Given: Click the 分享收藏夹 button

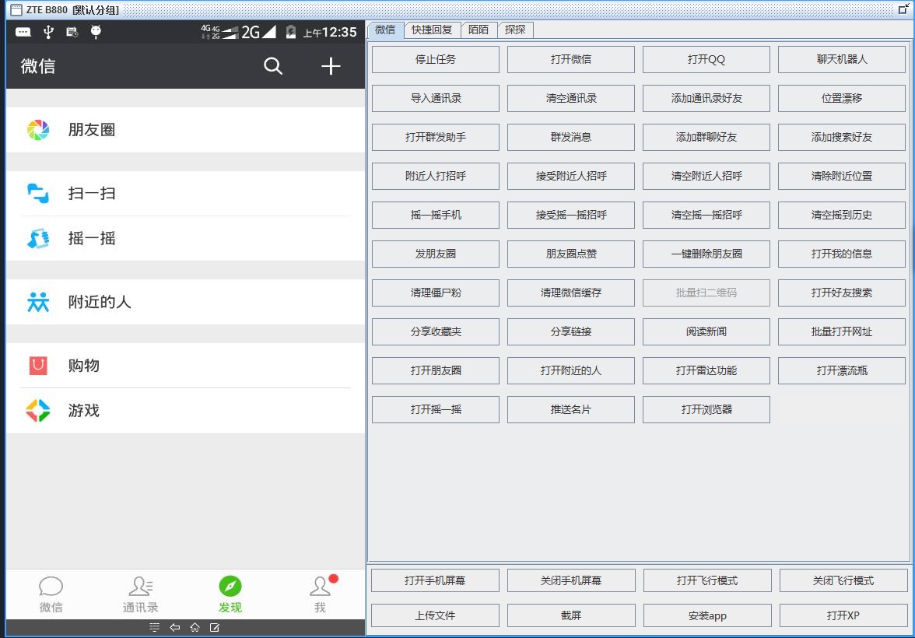Looking at the screenshot, I should click(436, 331).
